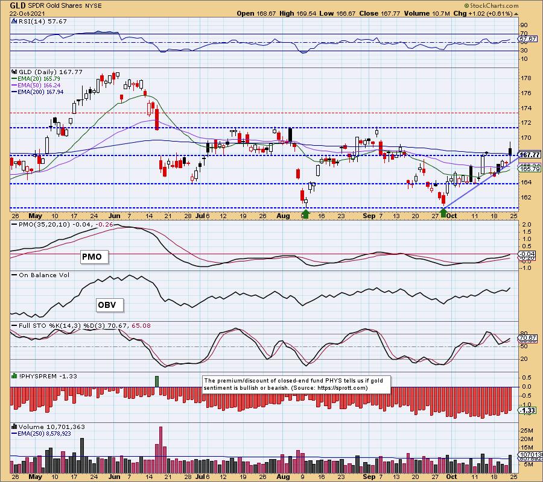
Task: Click the green up arrow at the late-September low
Action: (x=443, y=213)
